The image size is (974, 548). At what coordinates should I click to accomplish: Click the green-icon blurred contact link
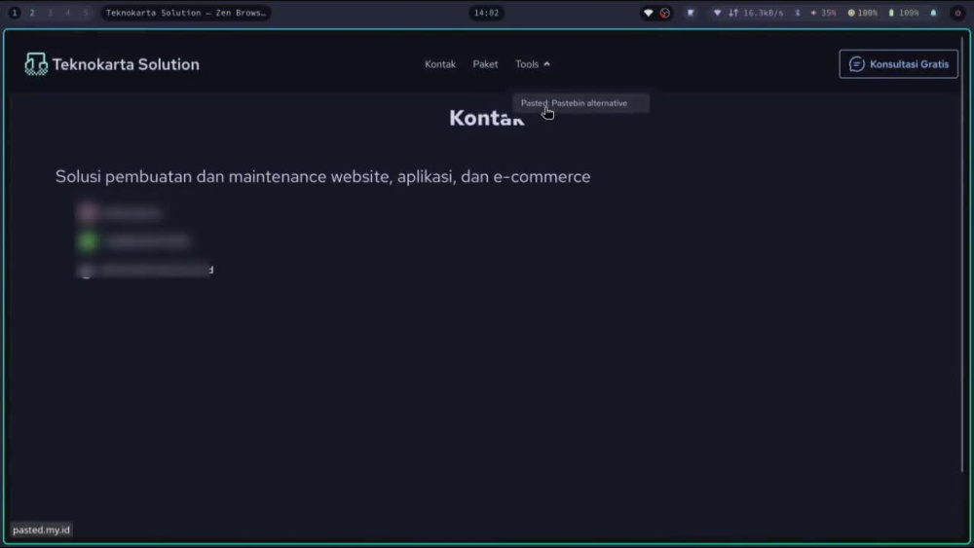tap(132, 240)
